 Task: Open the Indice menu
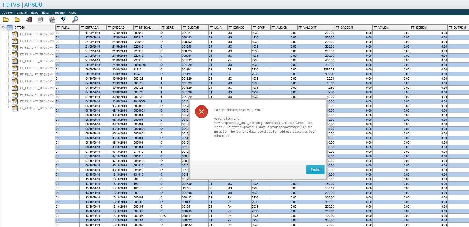click(x=34, y=13)
